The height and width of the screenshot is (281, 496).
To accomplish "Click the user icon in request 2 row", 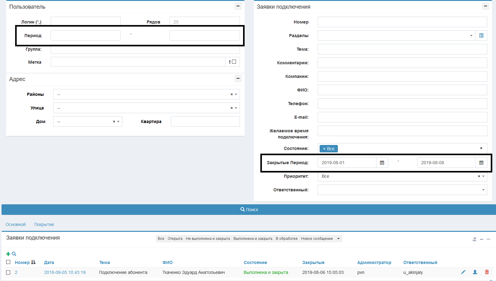I will pos(475,272).
